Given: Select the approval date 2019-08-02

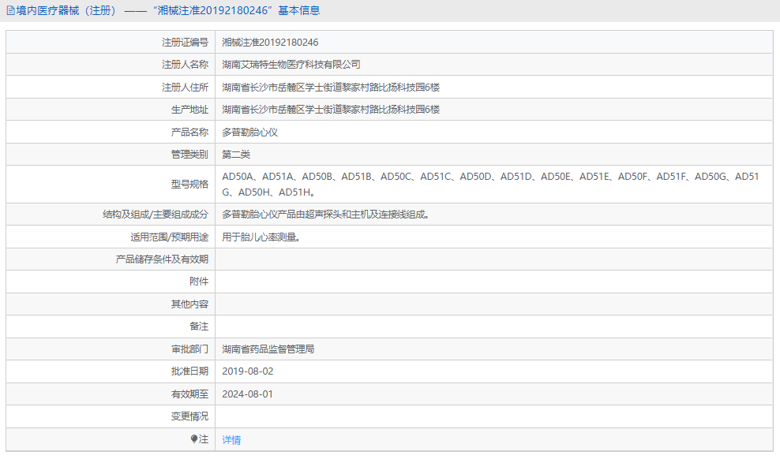Looking at the screenshot, I should tap(248, 371).
